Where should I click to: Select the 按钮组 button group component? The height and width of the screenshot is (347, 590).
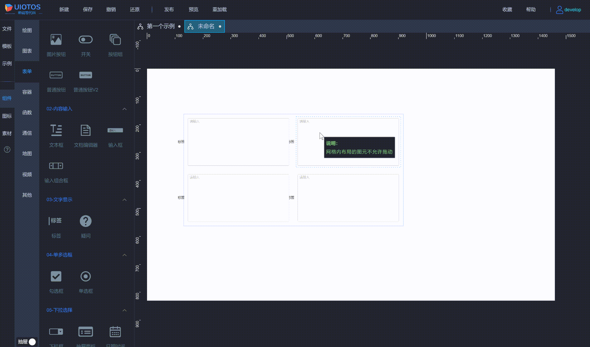(x=115, y=40)
